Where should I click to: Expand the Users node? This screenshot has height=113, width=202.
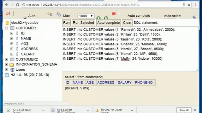pos(6,70)
